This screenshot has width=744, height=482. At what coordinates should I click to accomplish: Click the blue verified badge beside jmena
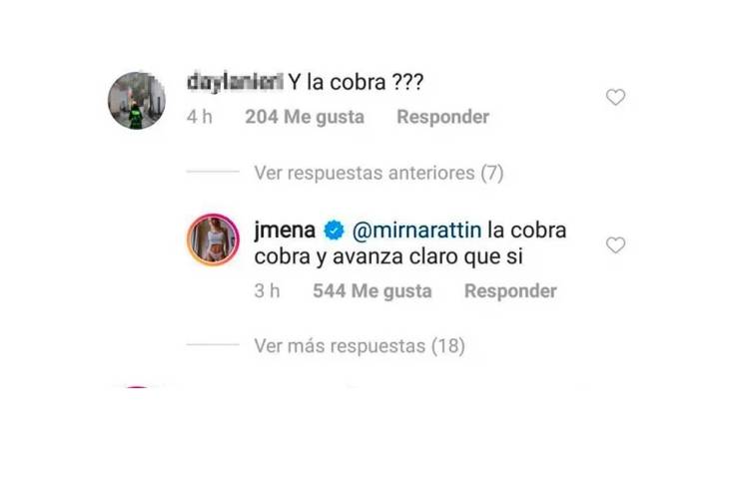coord(334,231)
